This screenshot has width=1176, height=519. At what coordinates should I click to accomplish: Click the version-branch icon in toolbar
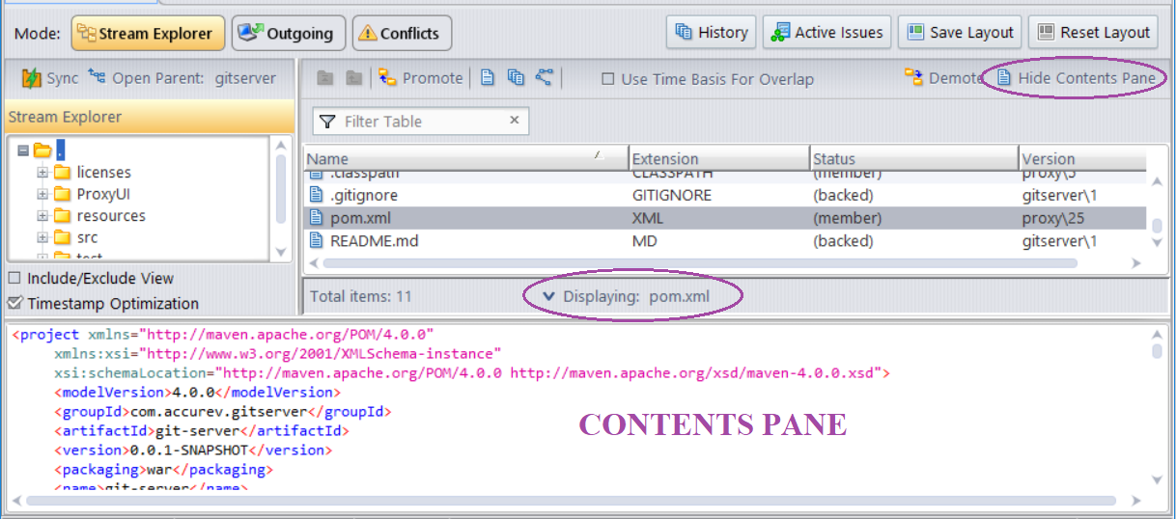point(545,78)
